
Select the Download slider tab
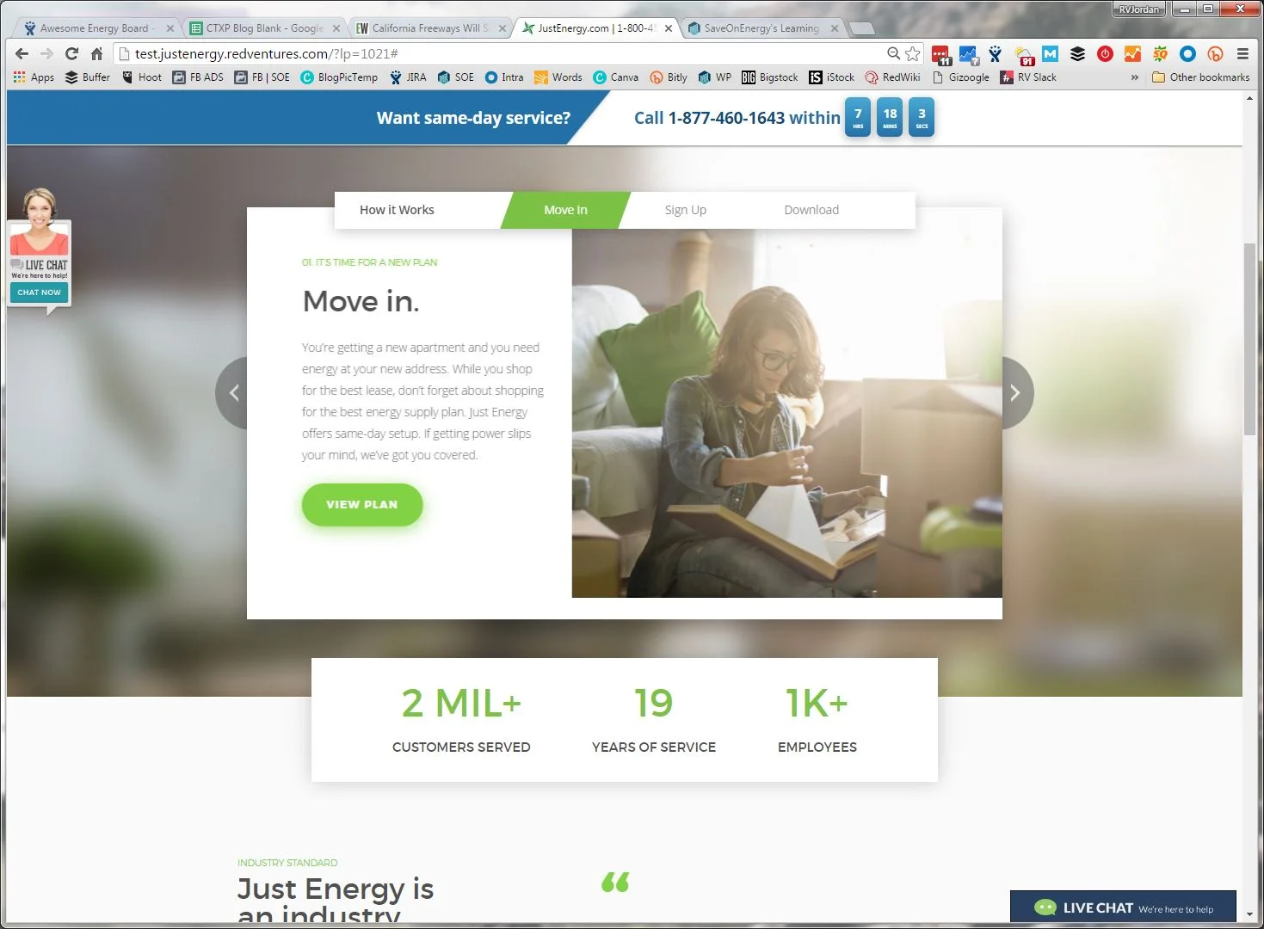coord(811,210)
